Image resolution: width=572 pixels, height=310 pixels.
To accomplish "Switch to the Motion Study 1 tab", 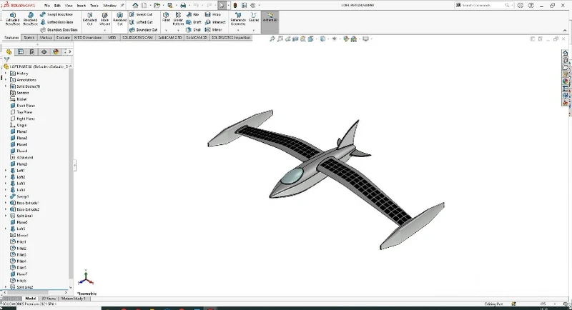I will (x=73, y=299).
